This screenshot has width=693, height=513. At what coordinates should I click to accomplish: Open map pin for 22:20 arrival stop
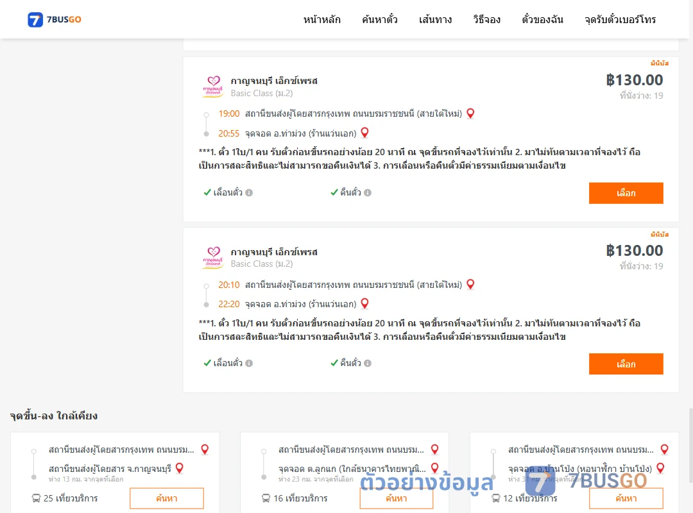[x=364, y=303]
